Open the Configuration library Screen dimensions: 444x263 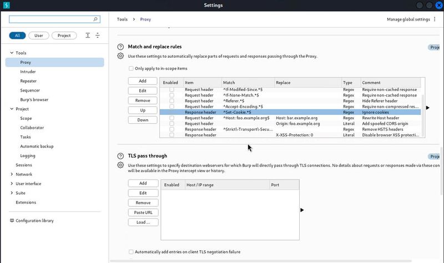click(34, 220)
